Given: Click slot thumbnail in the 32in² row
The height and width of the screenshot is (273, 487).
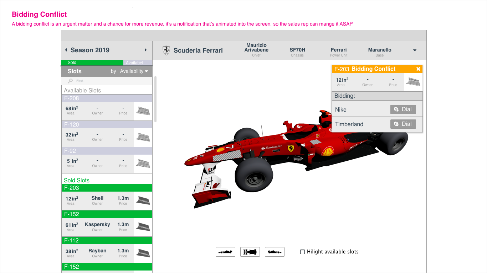Looking at the screenshot, I should (143, 138).
